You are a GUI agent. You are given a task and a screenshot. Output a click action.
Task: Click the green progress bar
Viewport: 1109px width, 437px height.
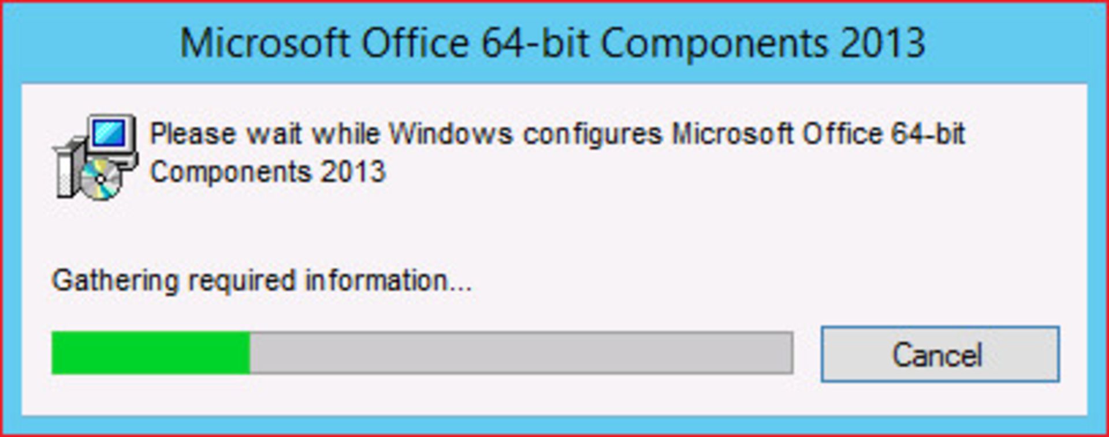pos(150,353)
